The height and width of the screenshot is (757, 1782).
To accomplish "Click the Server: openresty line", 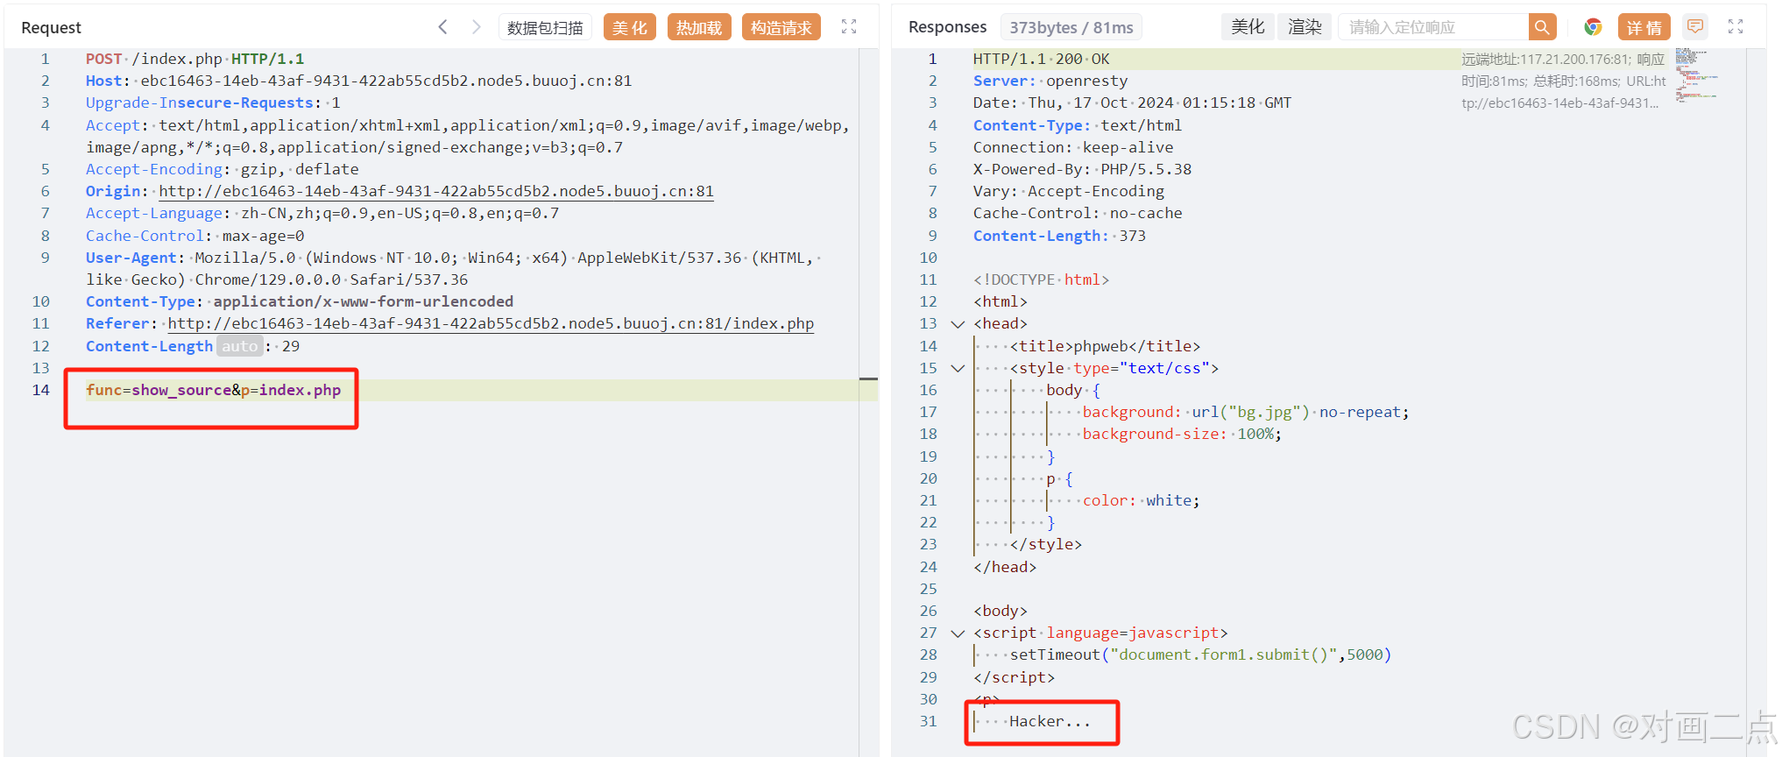I will pos(1050,81).
